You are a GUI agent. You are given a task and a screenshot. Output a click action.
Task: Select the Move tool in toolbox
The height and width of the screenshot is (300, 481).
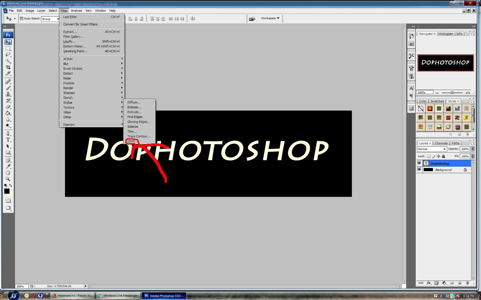coord(8,42)
